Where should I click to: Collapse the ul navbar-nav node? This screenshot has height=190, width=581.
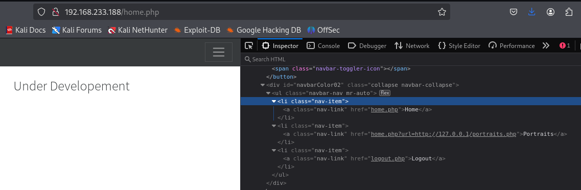pos(268,93)
